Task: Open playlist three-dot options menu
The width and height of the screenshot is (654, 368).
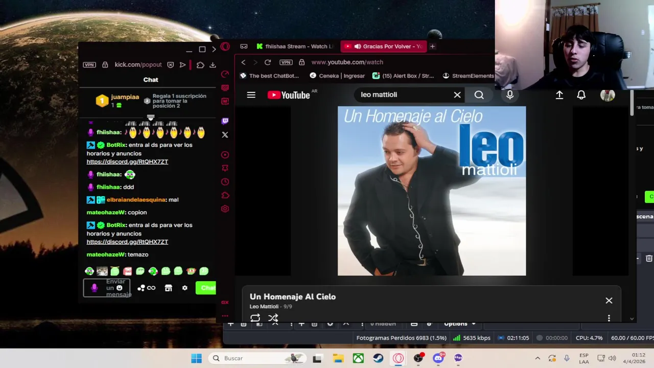Action: [609, 318]
